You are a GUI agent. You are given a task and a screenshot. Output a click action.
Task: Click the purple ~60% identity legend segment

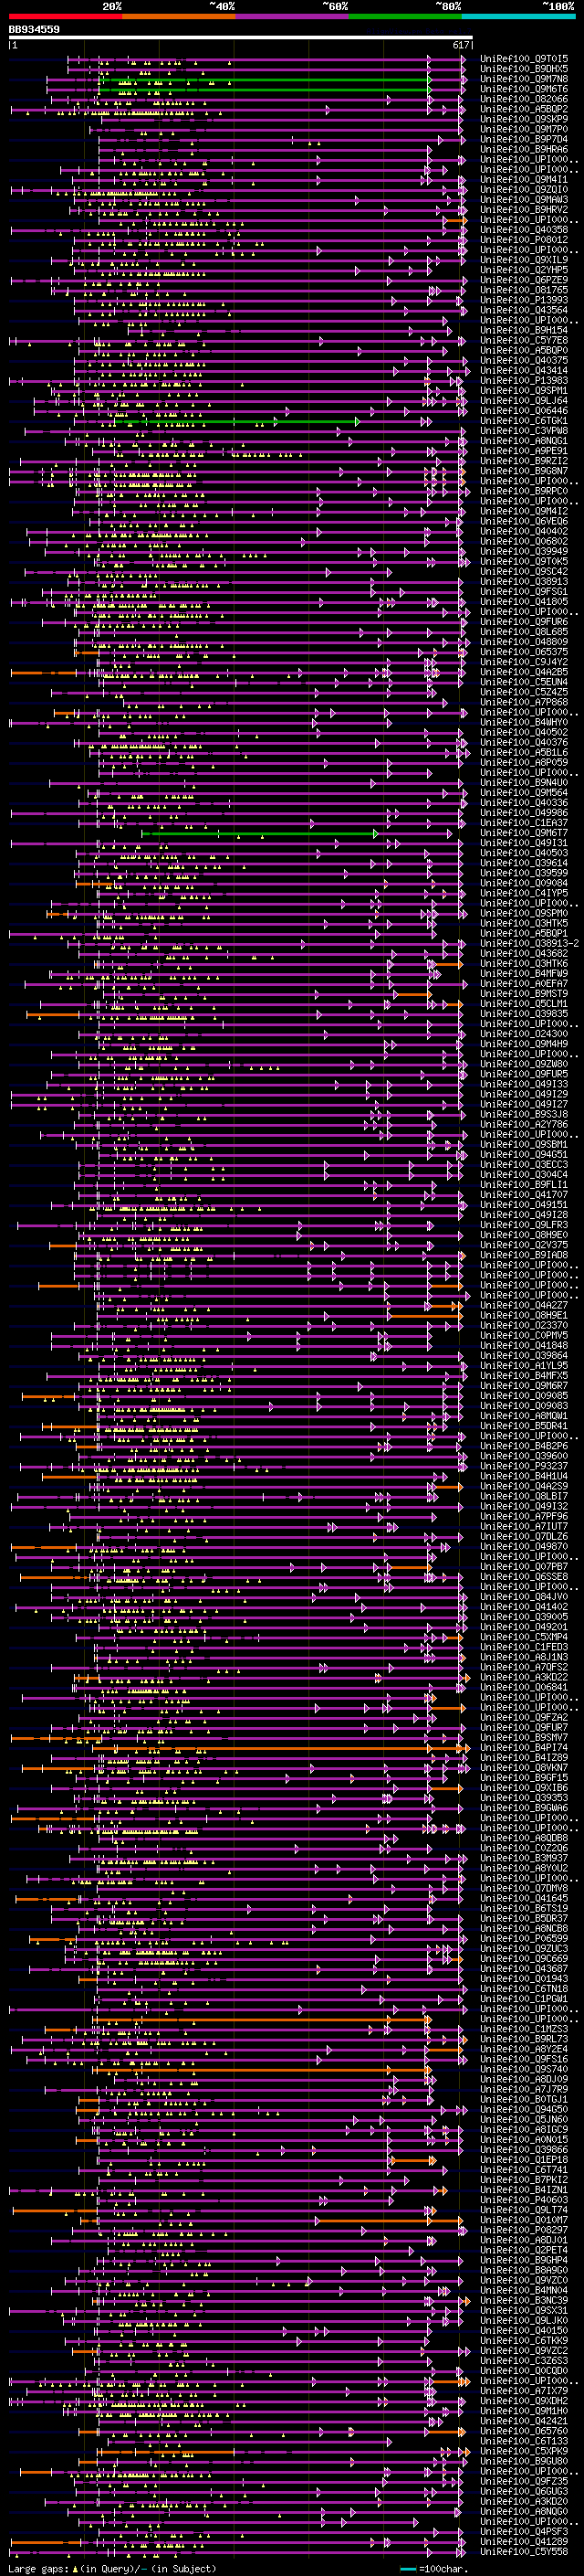(x=293, y=16)
